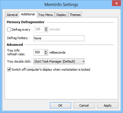Viewport: 123px width, 113px height.
Task: Click the 'Switch off computer's display' label
Action: coord(51,70)
